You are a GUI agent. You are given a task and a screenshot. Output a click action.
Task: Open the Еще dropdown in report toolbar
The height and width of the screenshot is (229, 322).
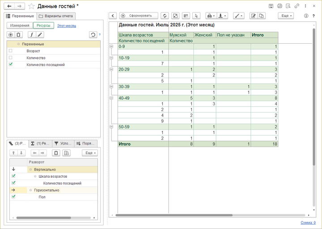coord(286,16)
